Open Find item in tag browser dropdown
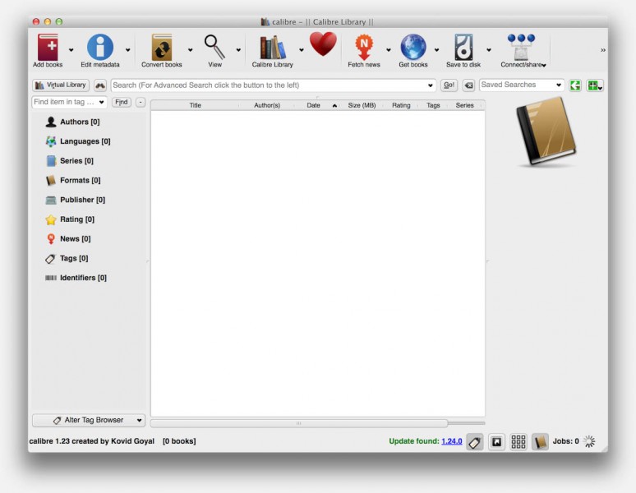636x493 pixels. [101, 102]
